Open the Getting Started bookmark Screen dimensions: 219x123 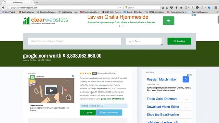click(x=27, y=12)
